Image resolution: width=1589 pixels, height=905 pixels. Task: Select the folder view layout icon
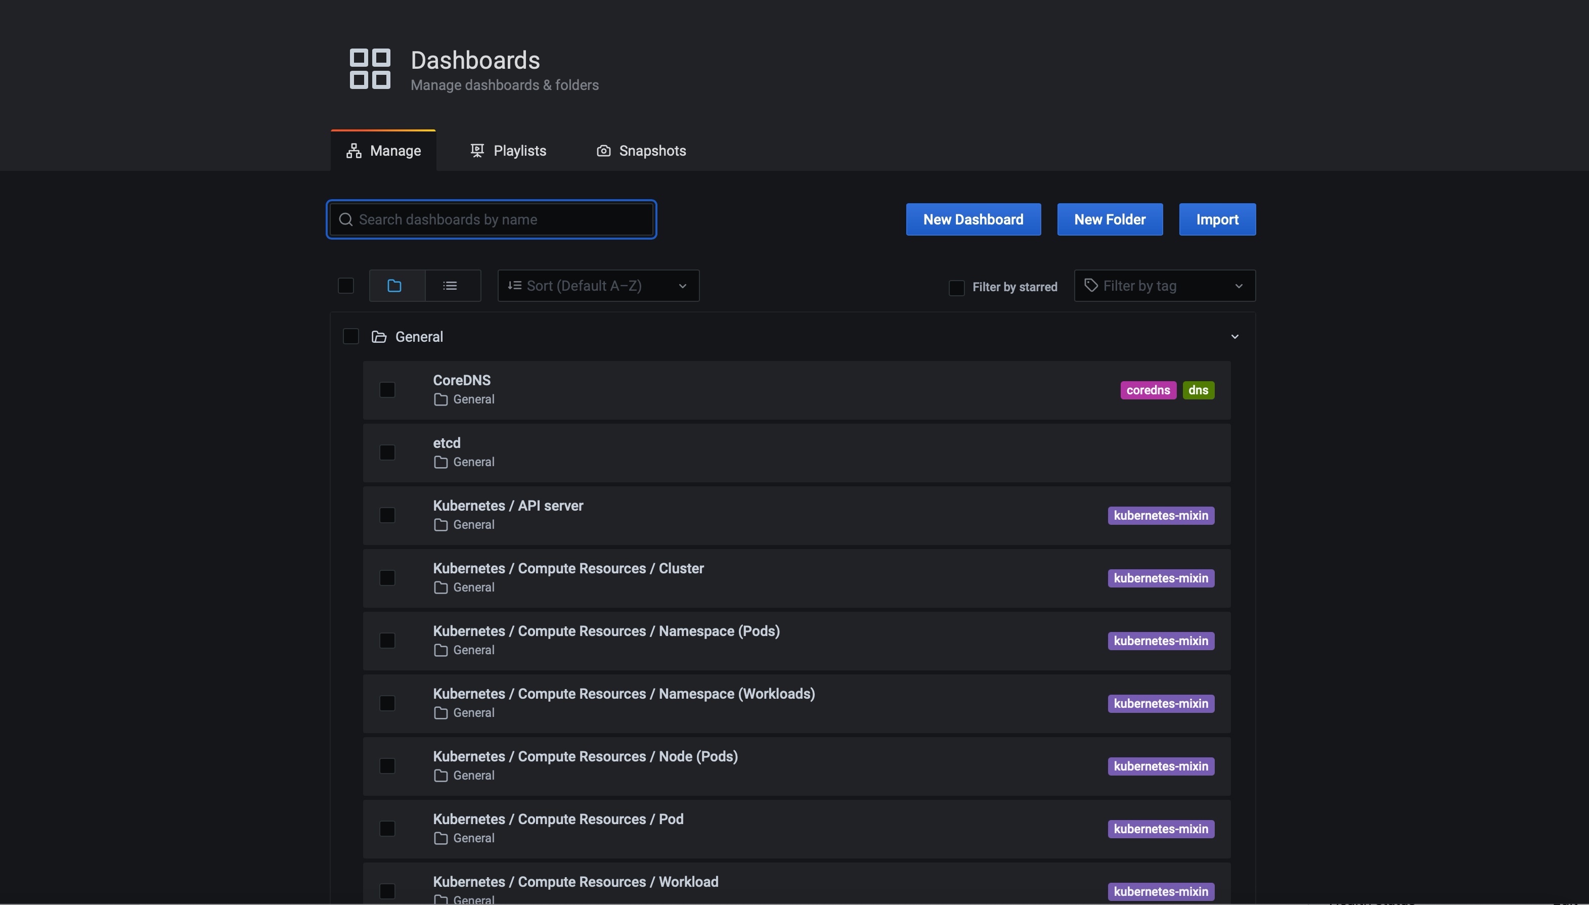click(395, 285)
